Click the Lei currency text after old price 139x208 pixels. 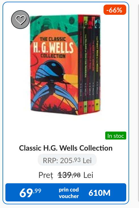tap(88, 175)
